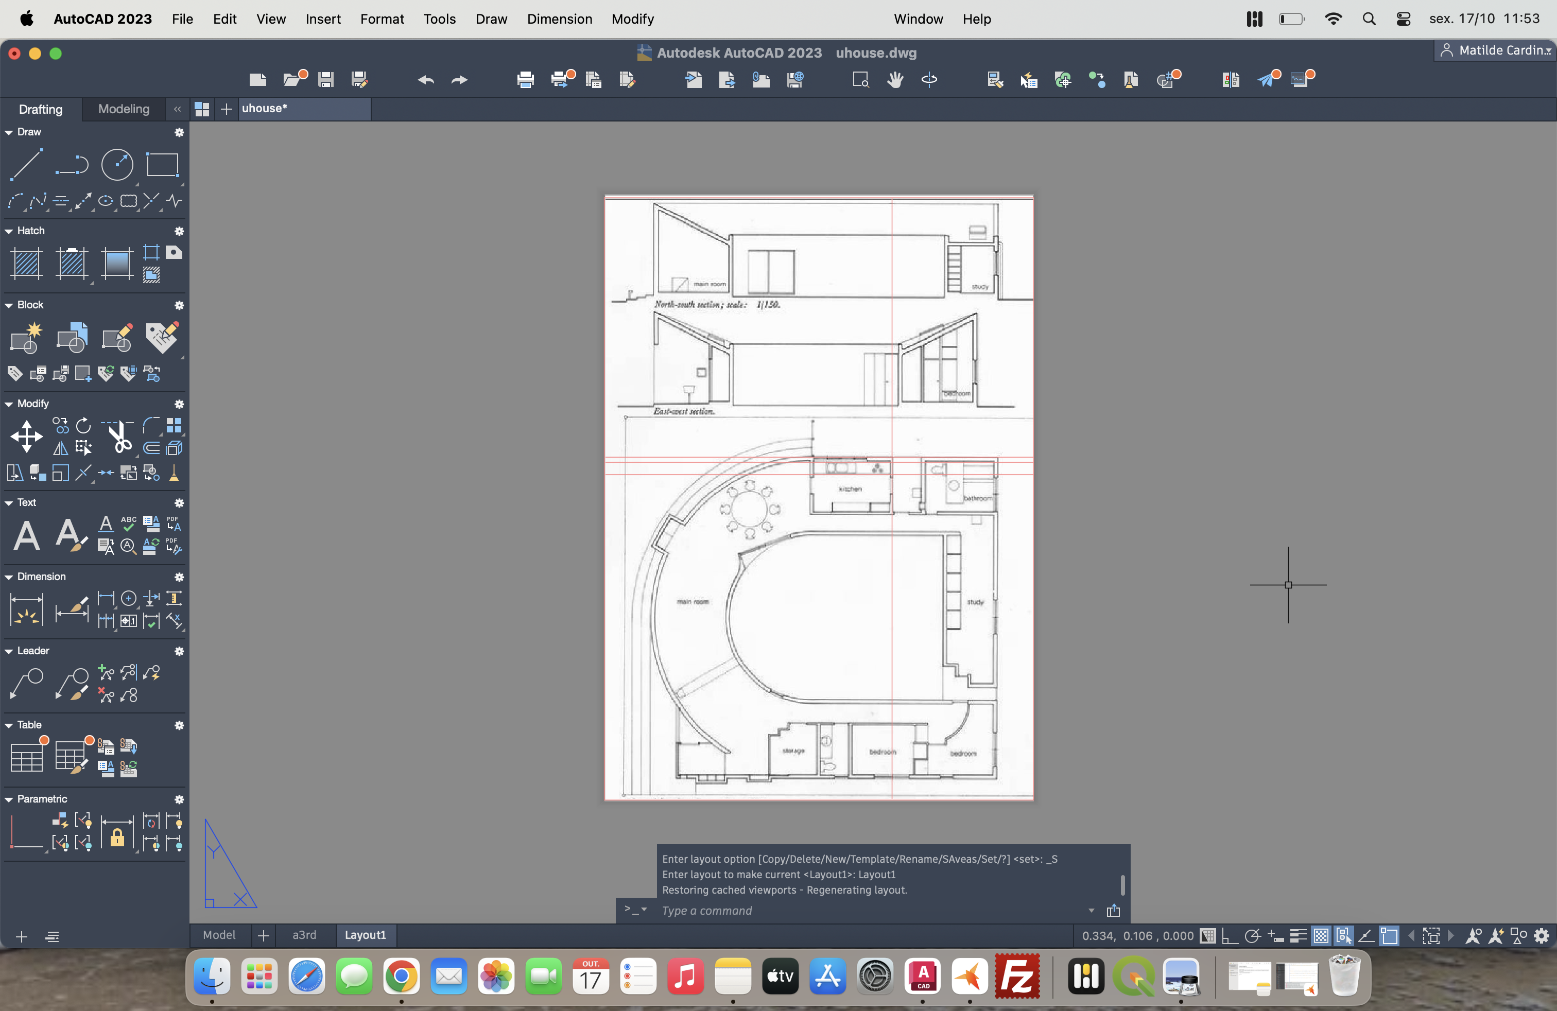The height and width of the screenshot is (1011, 1557).
Task: Choose the Trim scissors tool
Action: 119,437
